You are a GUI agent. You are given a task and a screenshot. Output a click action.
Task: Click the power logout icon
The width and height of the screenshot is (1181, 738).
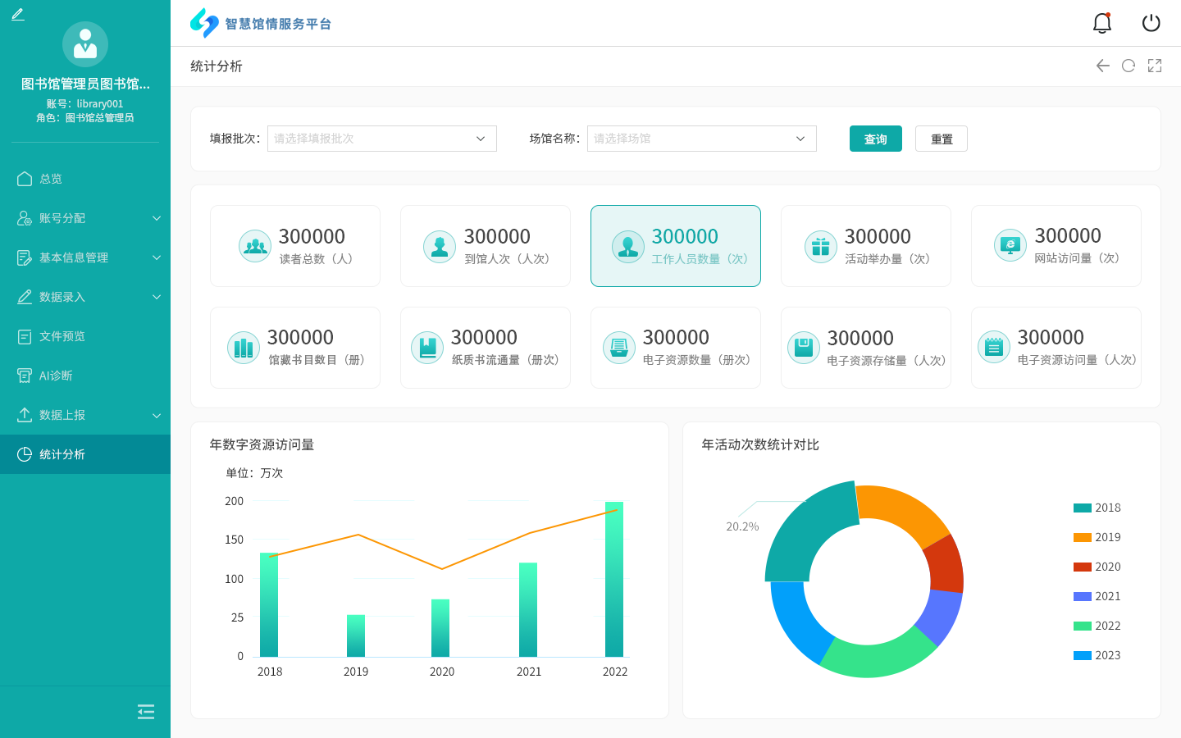coord(1151,23)
